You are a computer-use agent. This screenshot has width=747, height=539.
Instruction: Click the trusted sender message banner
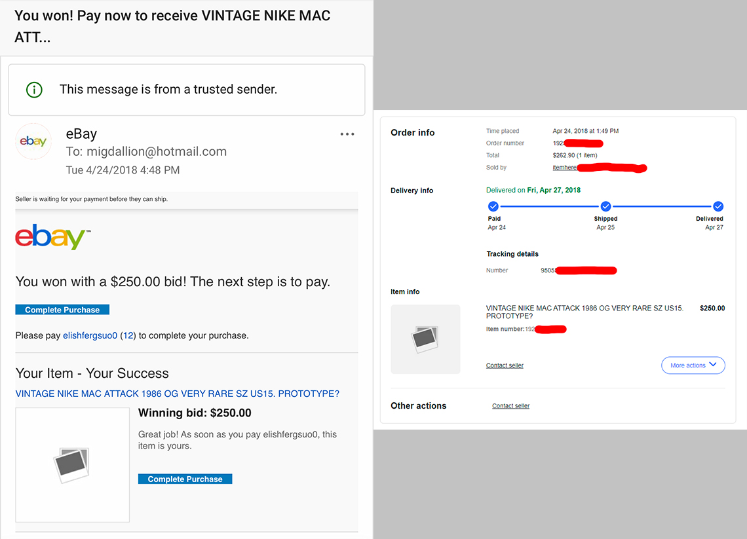pos(186,90)
